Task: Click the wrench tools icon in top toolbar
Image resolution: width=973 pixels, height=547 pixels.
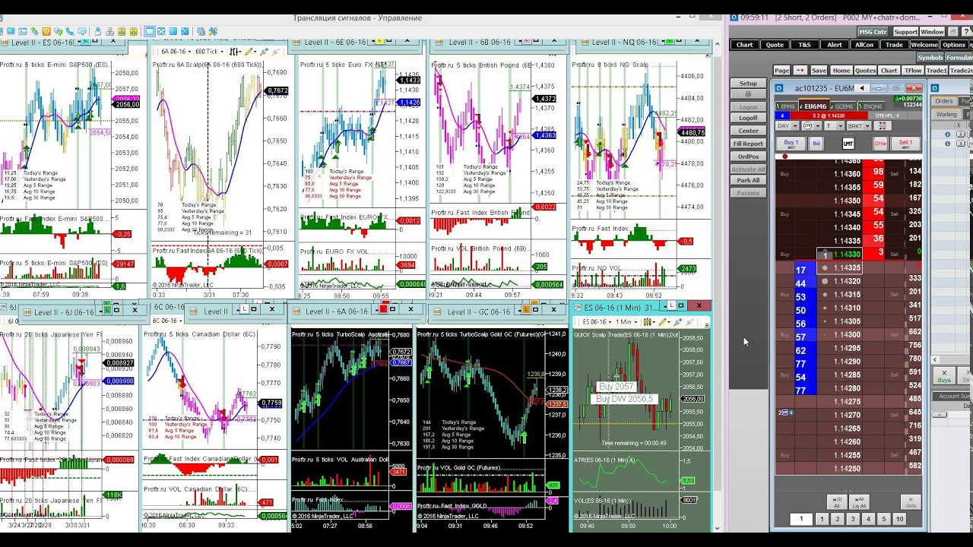Action: pos(213,32)
